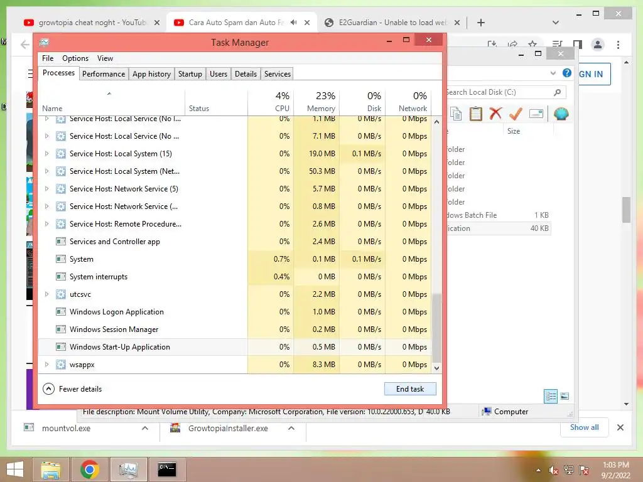This screenshot has width=643, height=482.
Task: Click the orange checkmark Properties icon
Action: click(x=516, y=114)
